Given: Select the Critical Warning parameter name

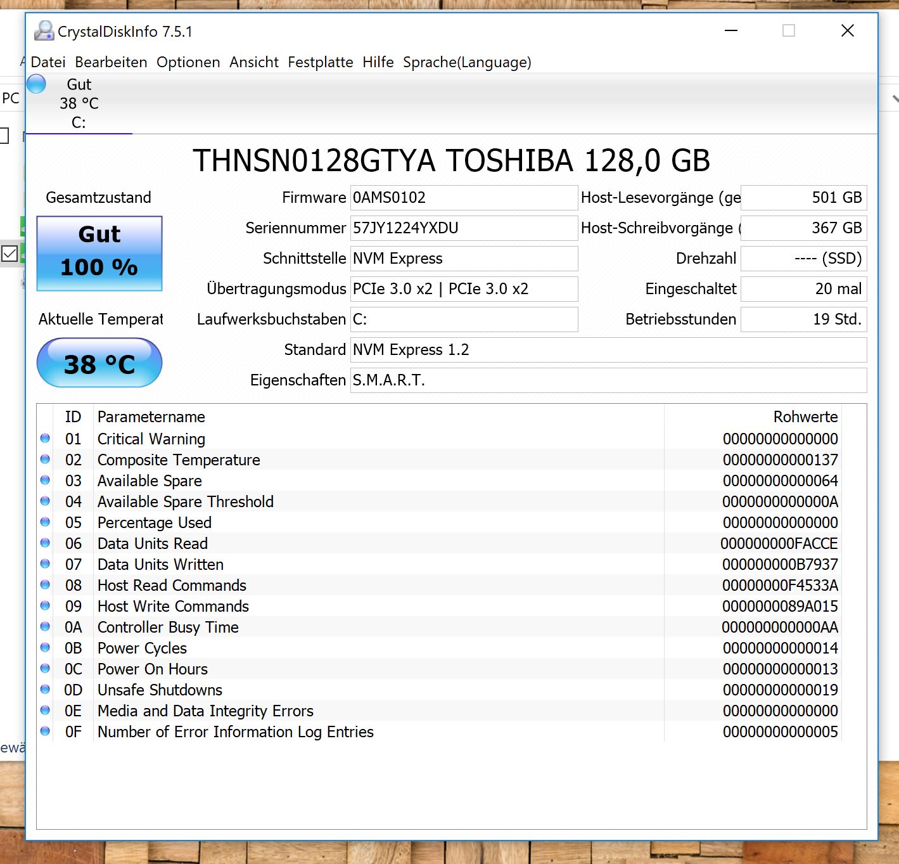Looking at the screenshot, I should (151, 439).
